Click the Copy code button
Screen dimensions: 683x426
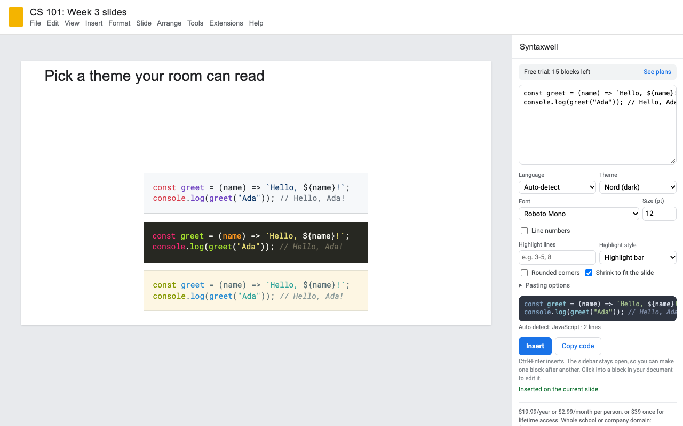point(578,346)
